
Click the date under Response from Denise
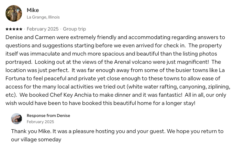point(40,122)
